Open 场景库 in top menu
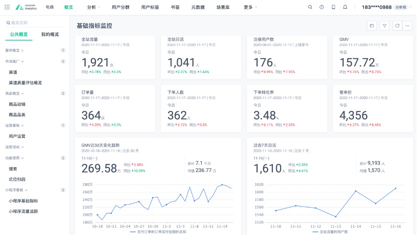Image resolution: width=417 pixels, height=235 pixels. 223,7
